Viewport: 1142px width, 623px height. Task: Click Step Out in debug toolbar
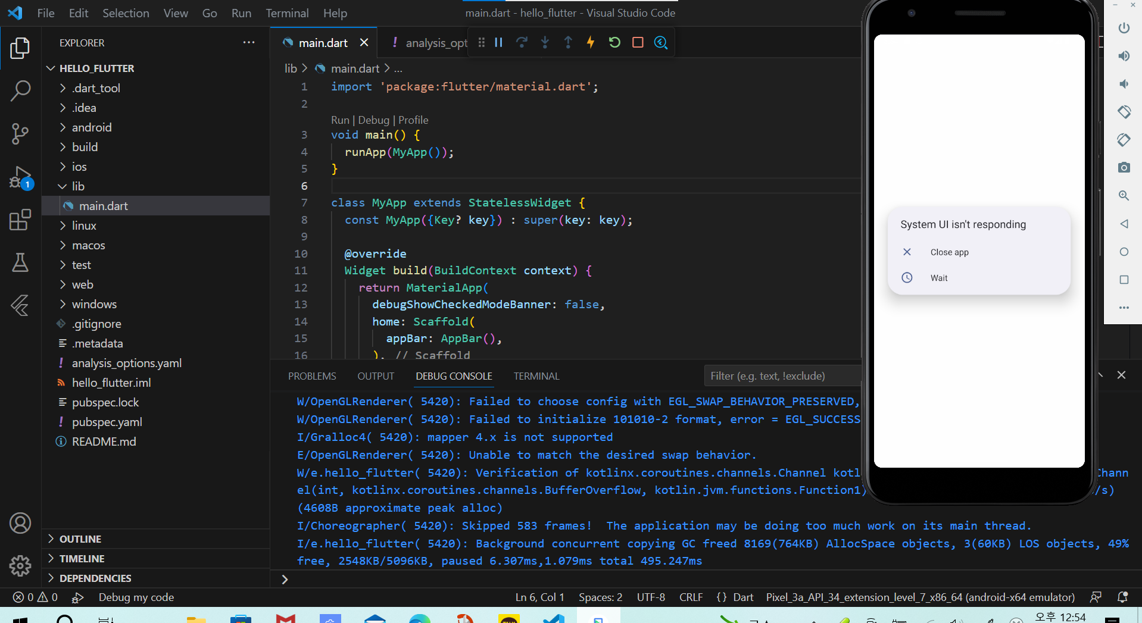(568, 42)
